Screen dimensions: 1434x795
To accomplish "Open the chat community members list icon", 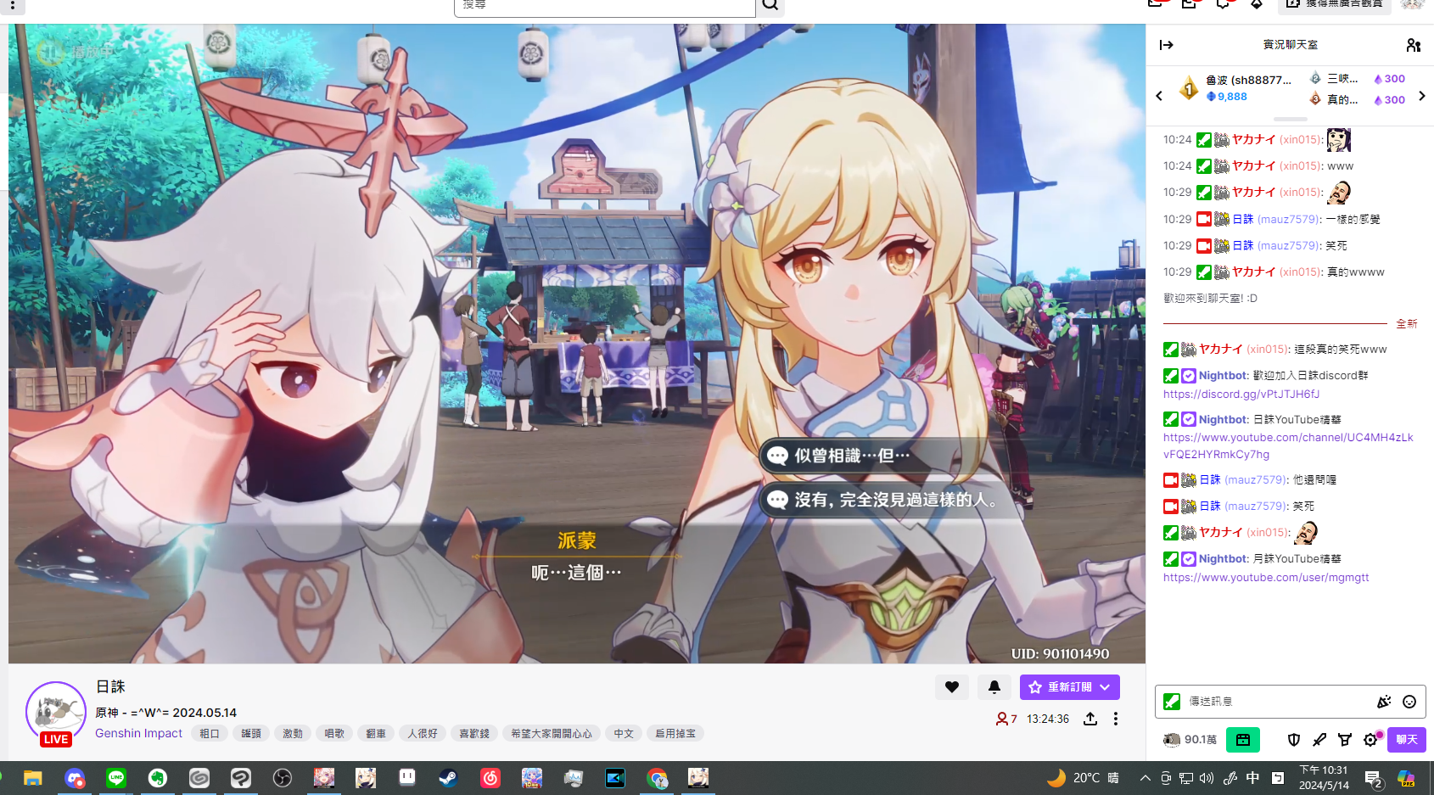I will click(x=1413, y=45).
